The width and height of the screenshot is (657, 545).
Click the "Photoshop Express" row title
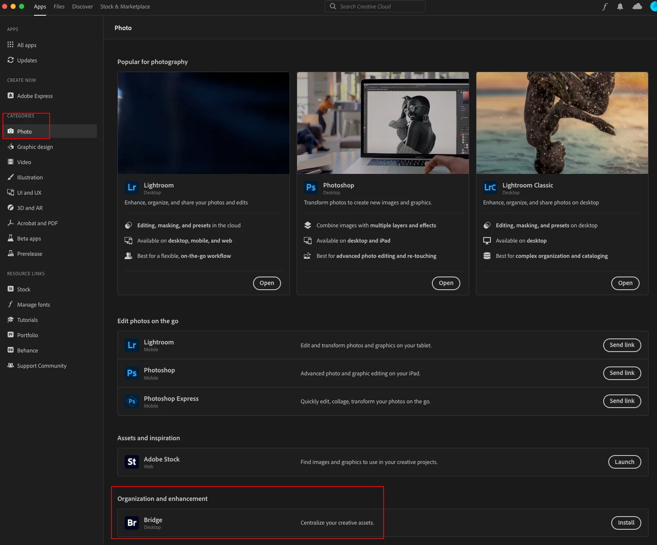[x=171, y=399]
